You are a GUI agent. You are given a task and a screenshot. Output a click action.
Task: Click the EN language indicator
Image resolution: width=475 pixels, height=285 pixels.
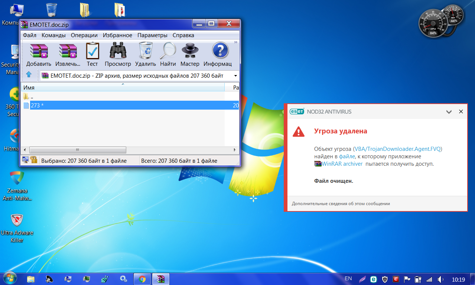coord(348,278)
